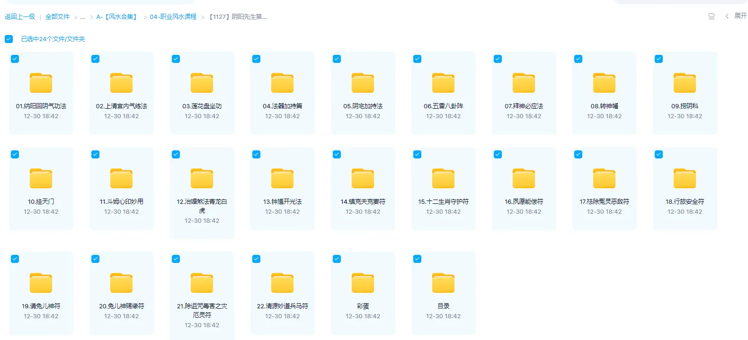Viewport: 748px width, 340px height.
Task: Open the 彩蛋 folder icon
Action: 363,283
